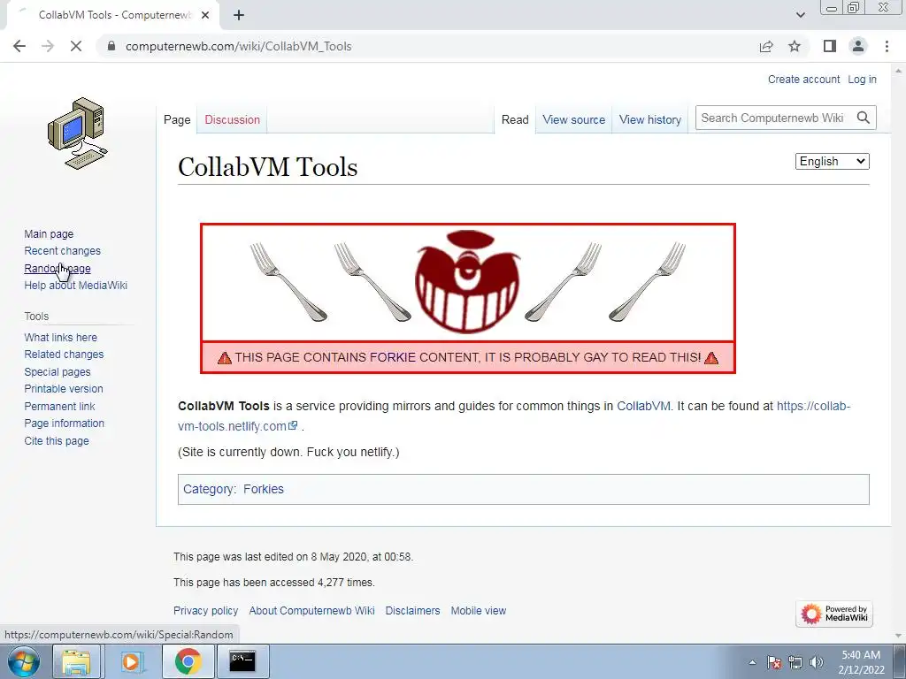Click the Action Center flag icon
This screenshot has width=906, height=679.
774,662
